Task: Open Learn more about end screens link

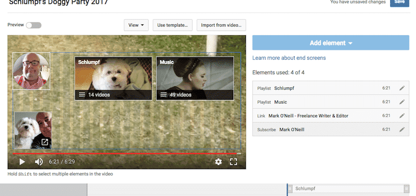Action: point(289,58)
